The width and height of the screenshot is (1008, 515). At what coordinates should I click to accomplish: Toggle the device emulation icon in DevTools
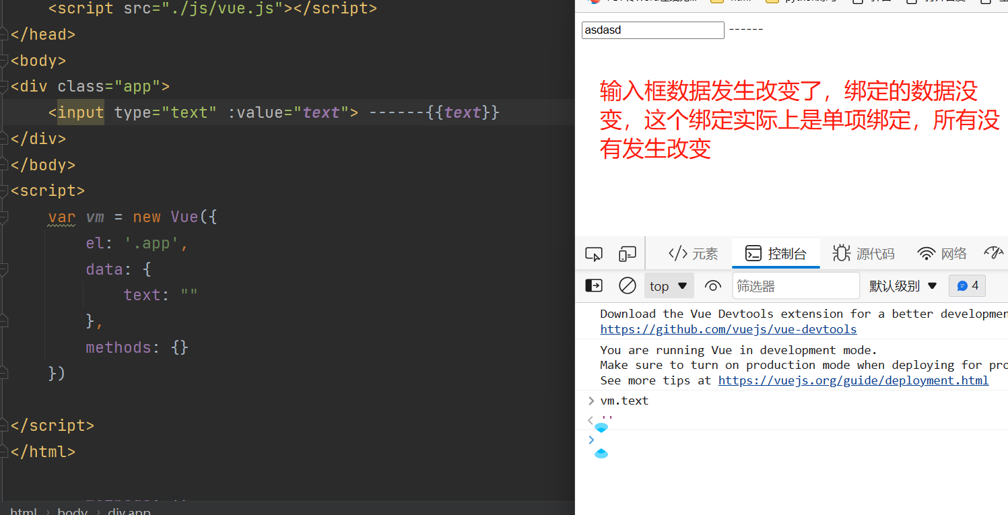pyautogui.click(x=627, y=254)
